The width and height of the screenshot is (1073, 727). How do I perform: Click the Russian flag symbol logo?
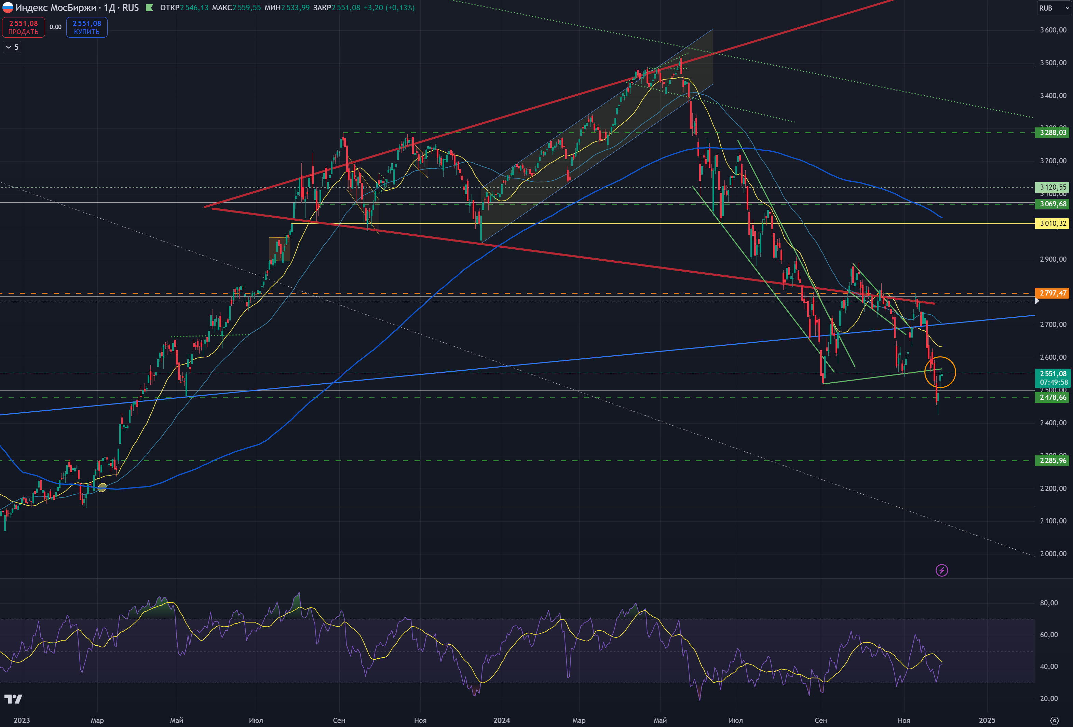(8, 8)
